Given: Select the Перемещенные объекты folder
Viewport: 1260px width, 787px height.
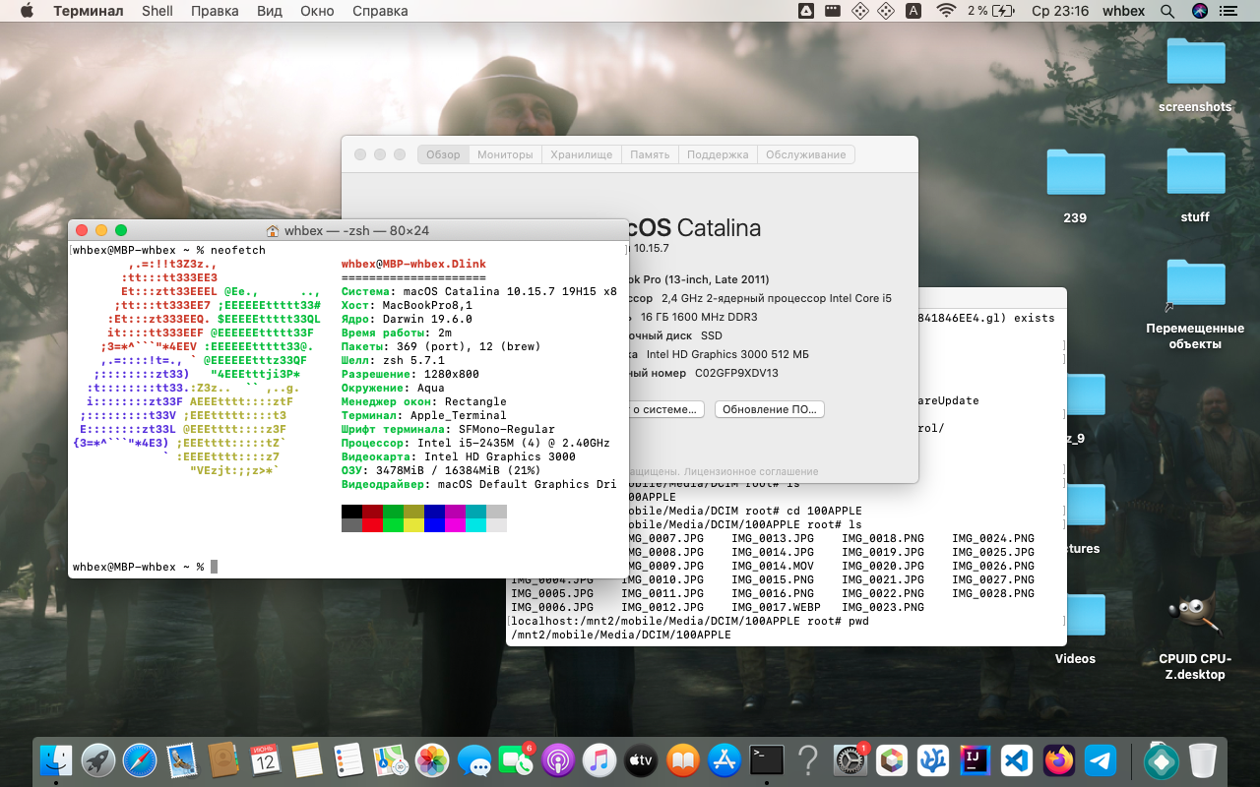Looking at the screenshot, I should [1195, 303].
